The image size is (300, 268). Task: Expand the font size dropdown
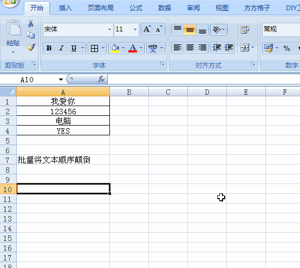pyautogui.click(x=135, y=29)
